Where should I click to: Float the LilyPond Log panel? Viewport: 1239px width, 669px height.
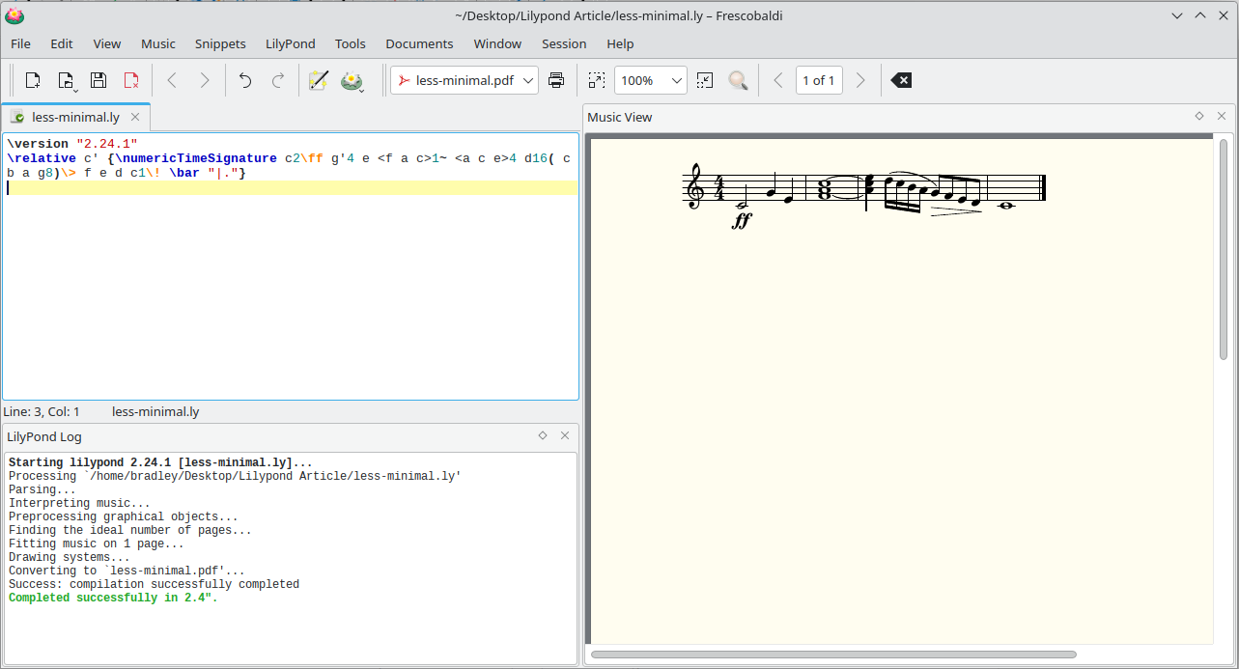tap(543, 435)
